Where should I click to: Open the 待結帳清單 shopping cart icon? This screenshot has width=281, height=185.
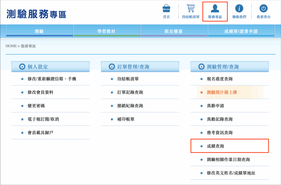coord(190,8)
